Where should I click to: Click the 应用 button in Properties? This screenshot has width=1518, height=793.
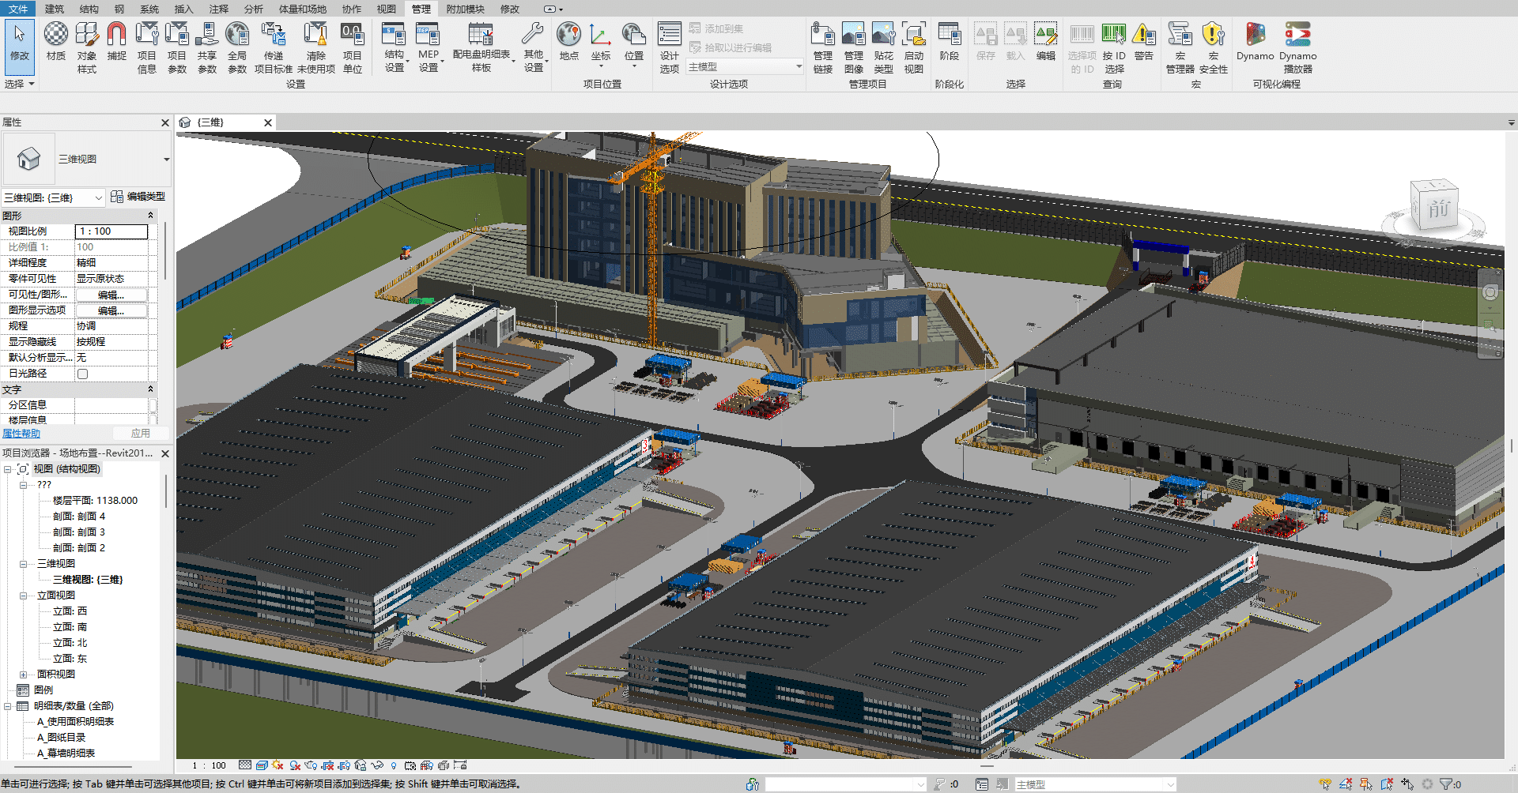[142, 433]
